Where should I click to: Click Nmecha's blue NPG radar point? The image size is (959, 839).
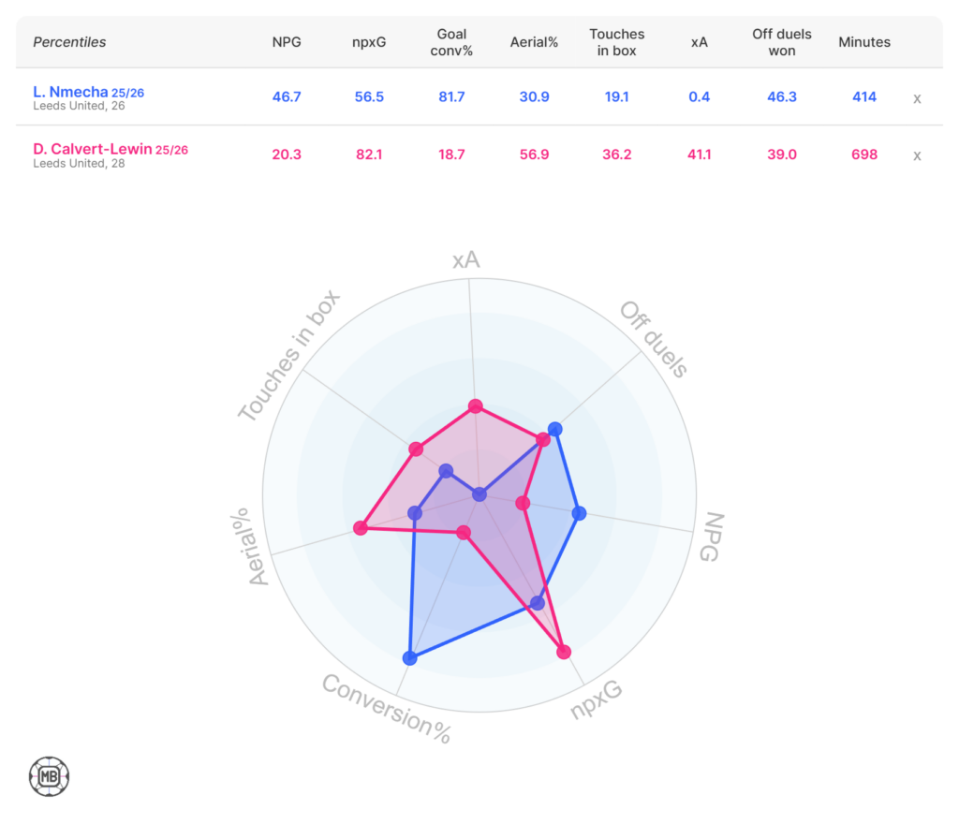tap(579, 512)
